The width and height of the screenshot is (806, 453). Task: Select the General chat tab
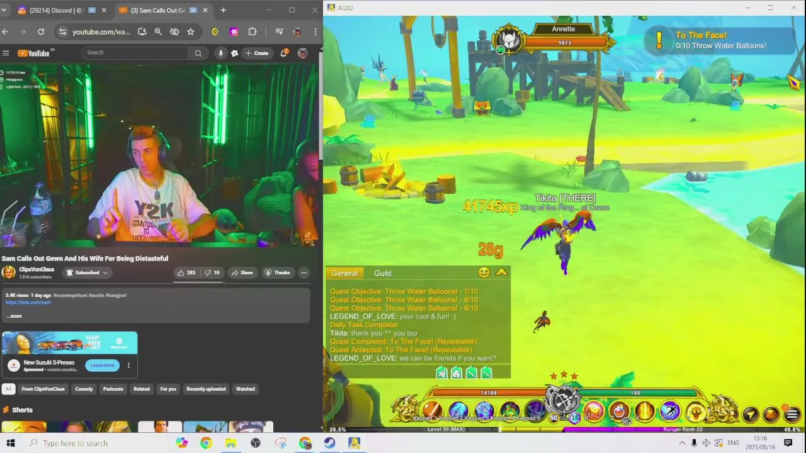click(x=344, y=273)
